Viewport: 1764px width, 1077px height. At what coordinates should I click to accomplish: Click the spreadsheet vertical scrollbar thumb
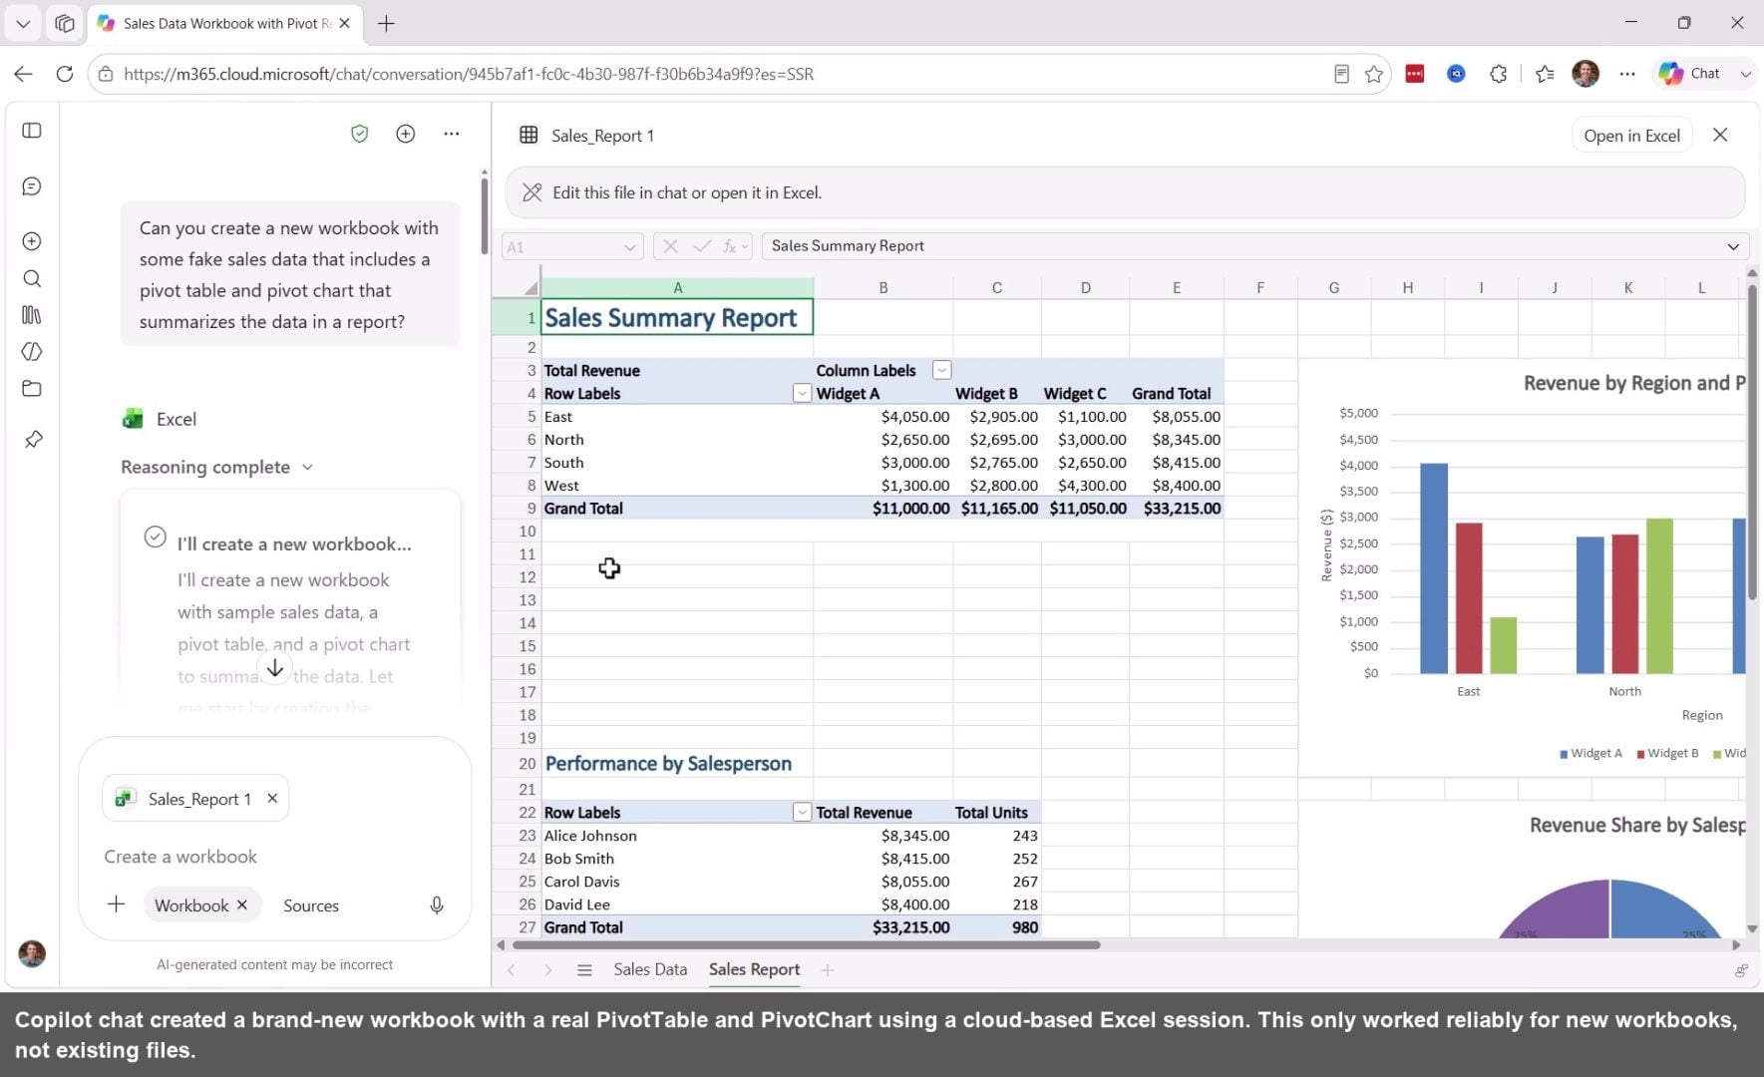coord(1752,444)
